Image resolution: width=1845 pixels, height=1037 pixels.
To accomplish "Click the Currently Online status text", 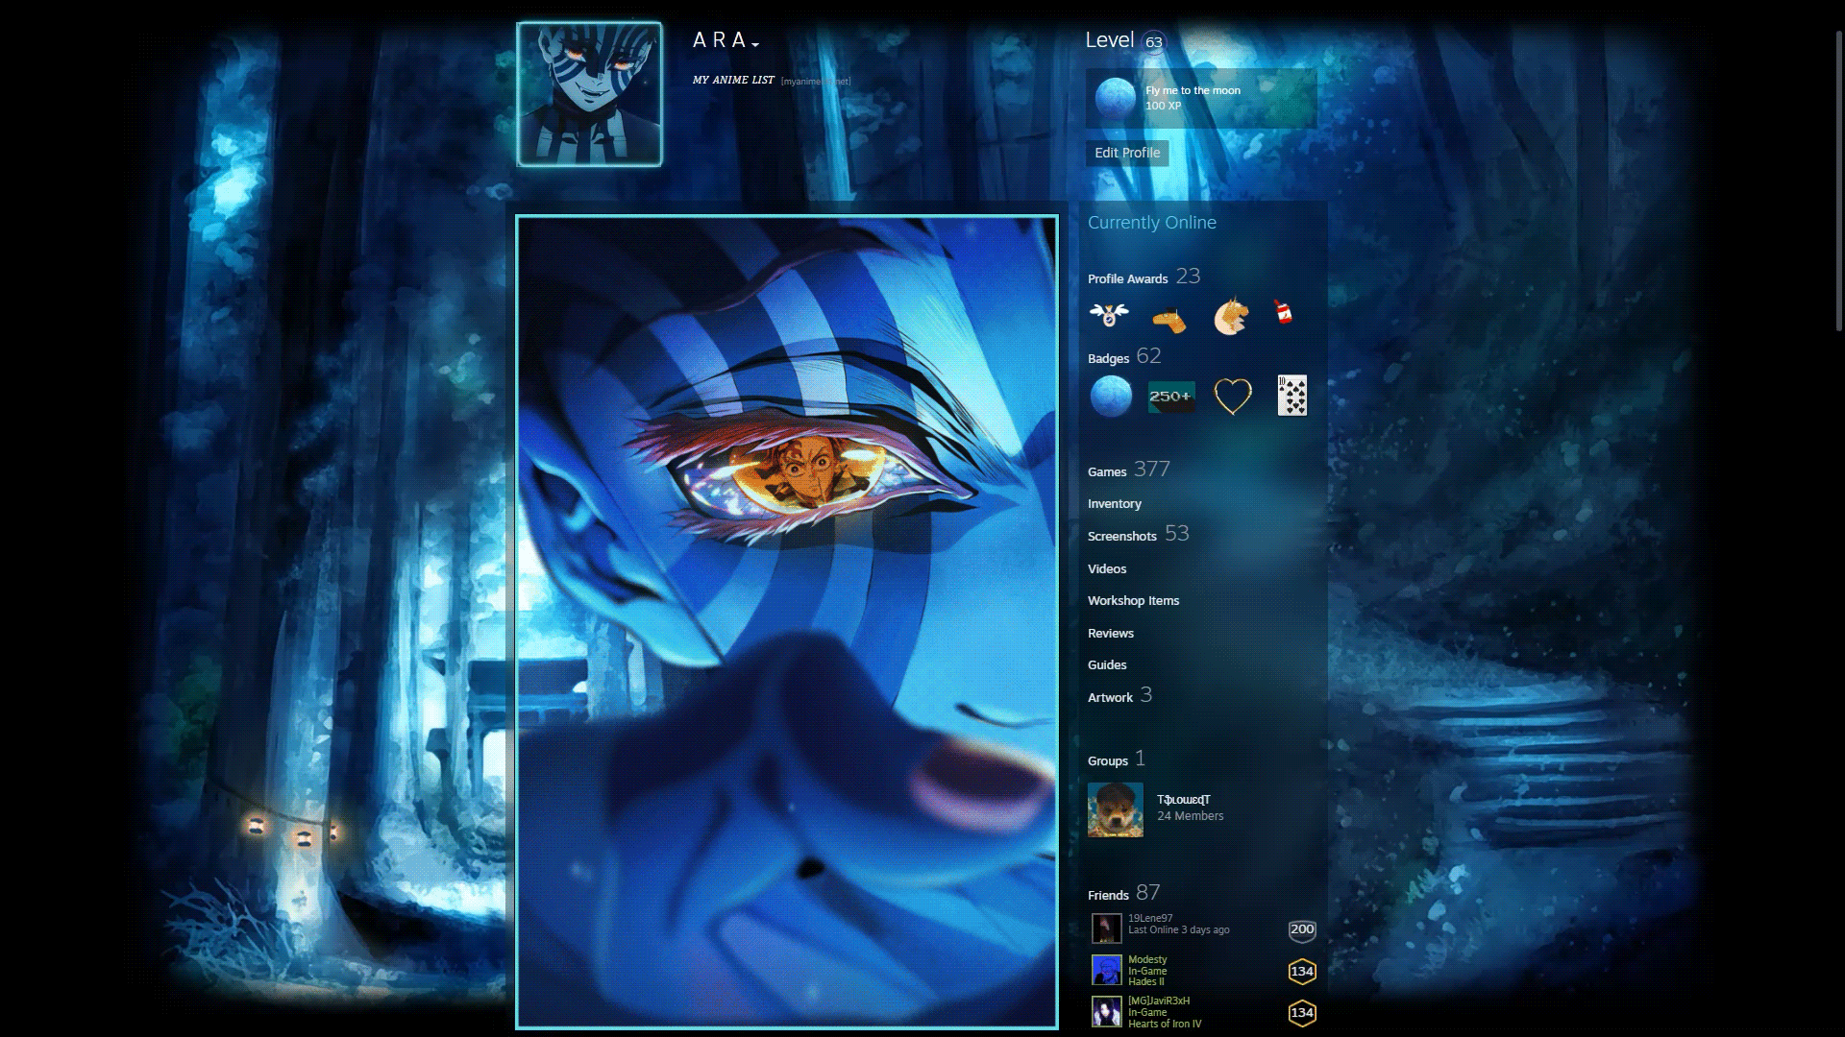I will coord(1152,223).
